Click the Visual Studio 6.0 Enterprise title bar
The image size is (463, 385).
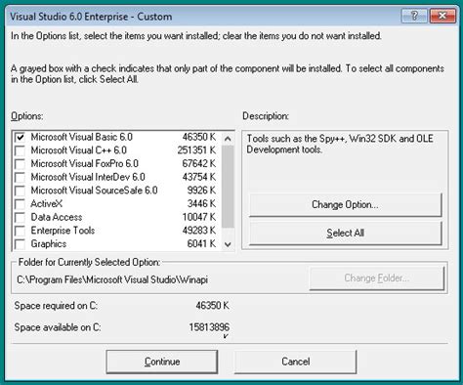pos(203,17)
